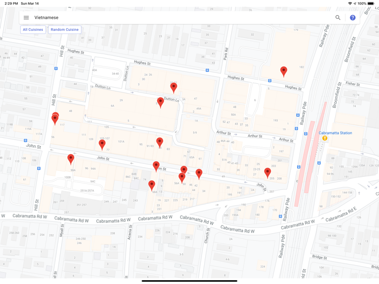The width and height of the screenshot is (379, 284).
Task: Tap the Wi-Fi icon in the status bar
Action: click(350, 3)
